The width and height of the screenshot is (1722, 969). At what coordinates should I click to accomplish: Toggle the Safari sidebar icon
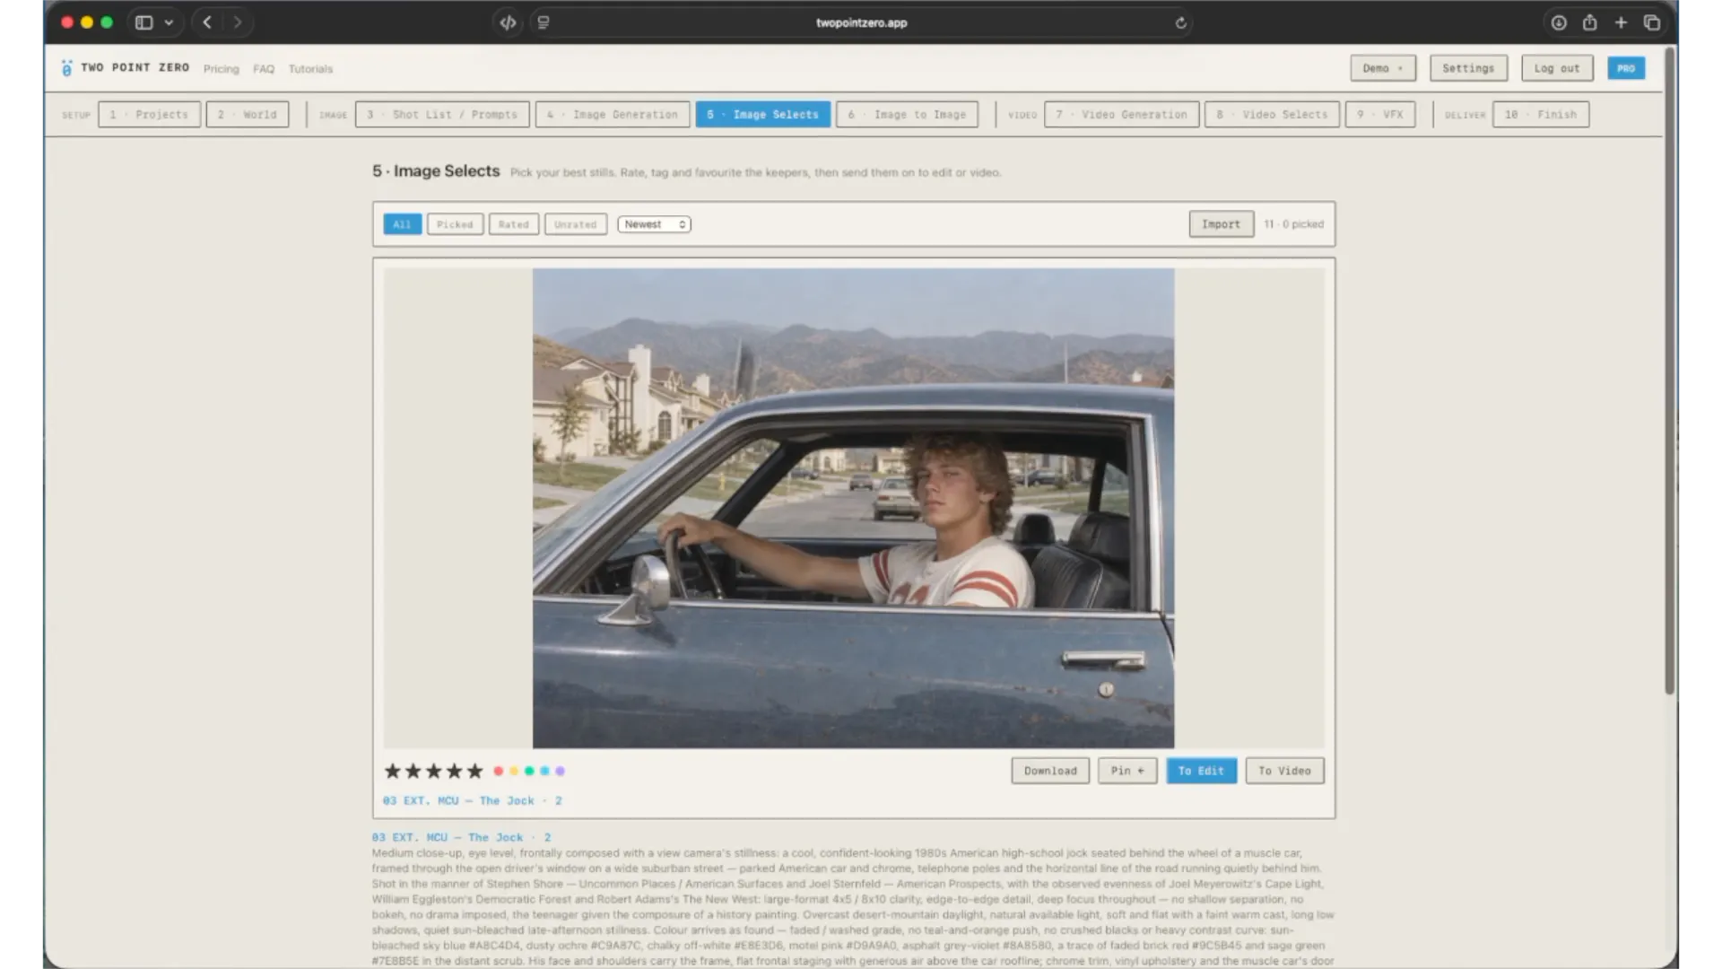click(143, 22)
